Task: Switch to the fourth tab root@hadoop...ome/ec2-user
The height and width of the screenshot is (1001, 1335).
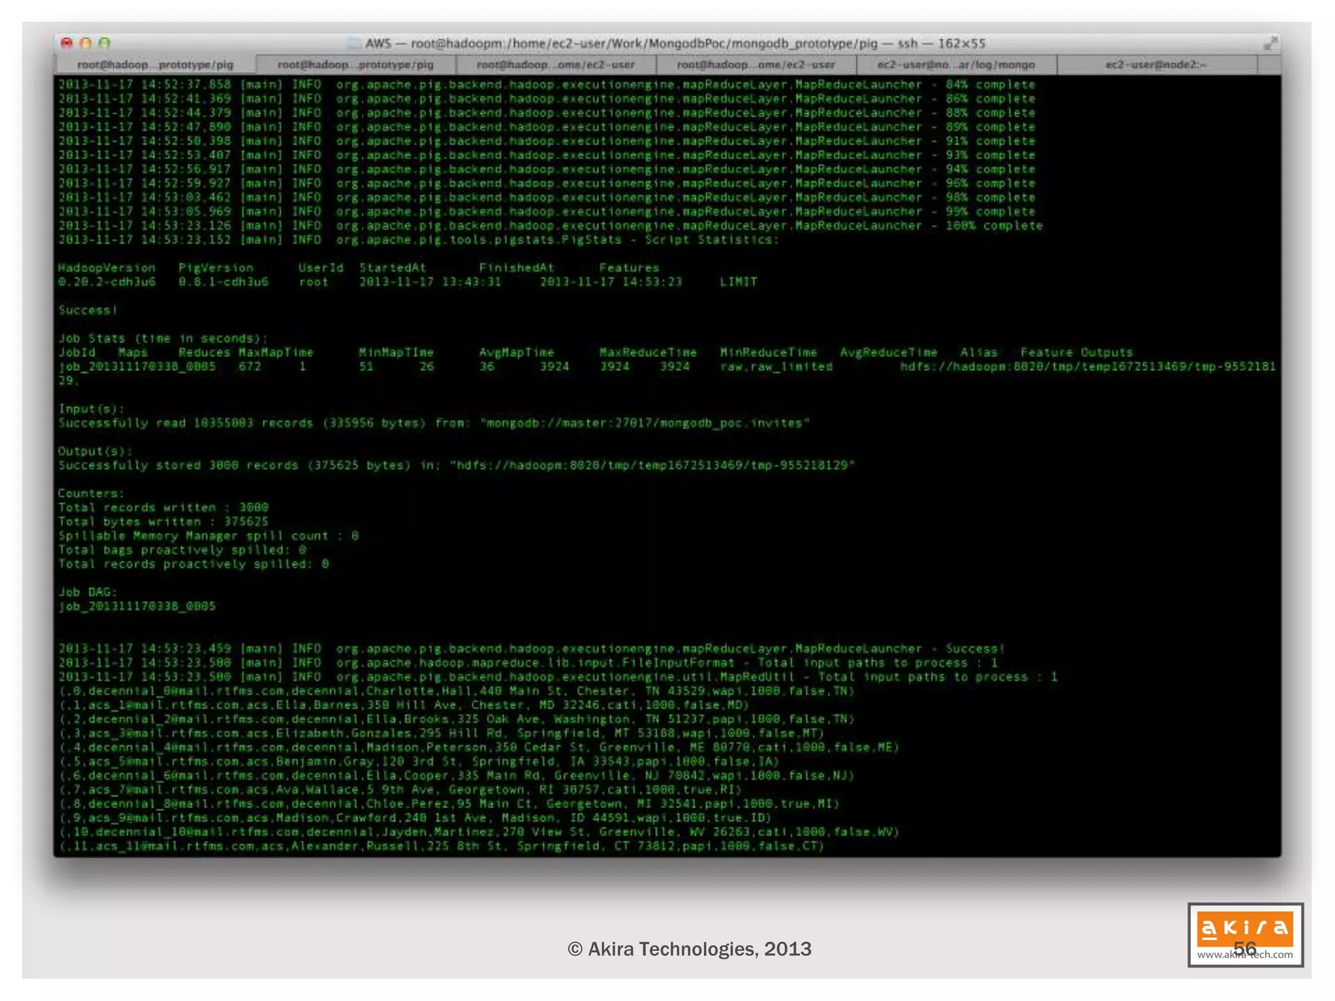Action: pos(756,65)
